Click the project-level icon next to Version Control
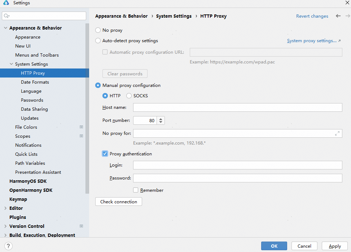Screen dimensions: 351x252 pos(81,226)
